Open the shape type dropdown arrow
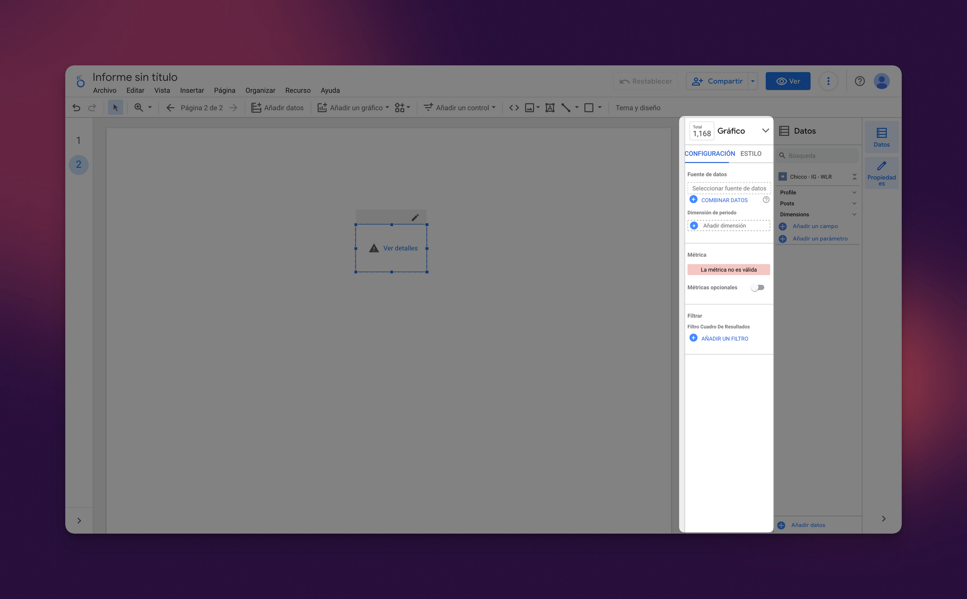 pyautogui.click(x=600, y=108)
